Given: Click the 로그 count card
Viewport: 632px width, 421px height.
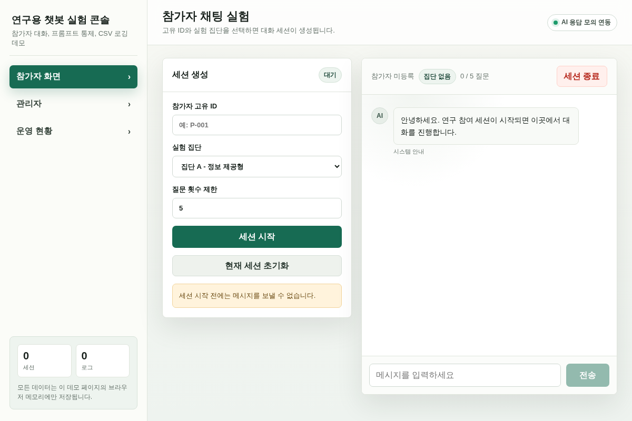Looking at the screenshot, I should (103, 361).
